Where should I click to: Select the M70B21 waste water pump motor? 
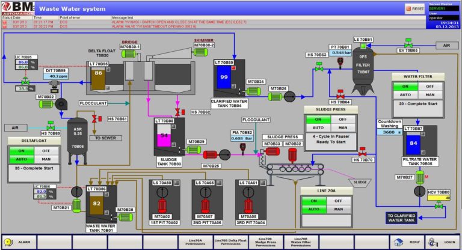76,206
